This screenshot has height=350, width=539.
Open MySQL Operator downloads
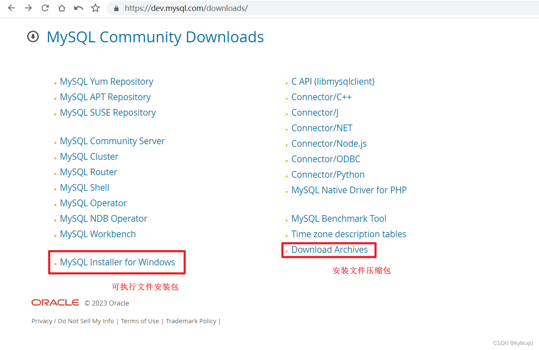[x=93, y=203]
